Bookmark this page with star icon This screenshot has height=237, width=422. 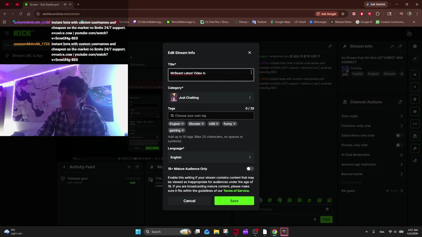pos(343,14)
